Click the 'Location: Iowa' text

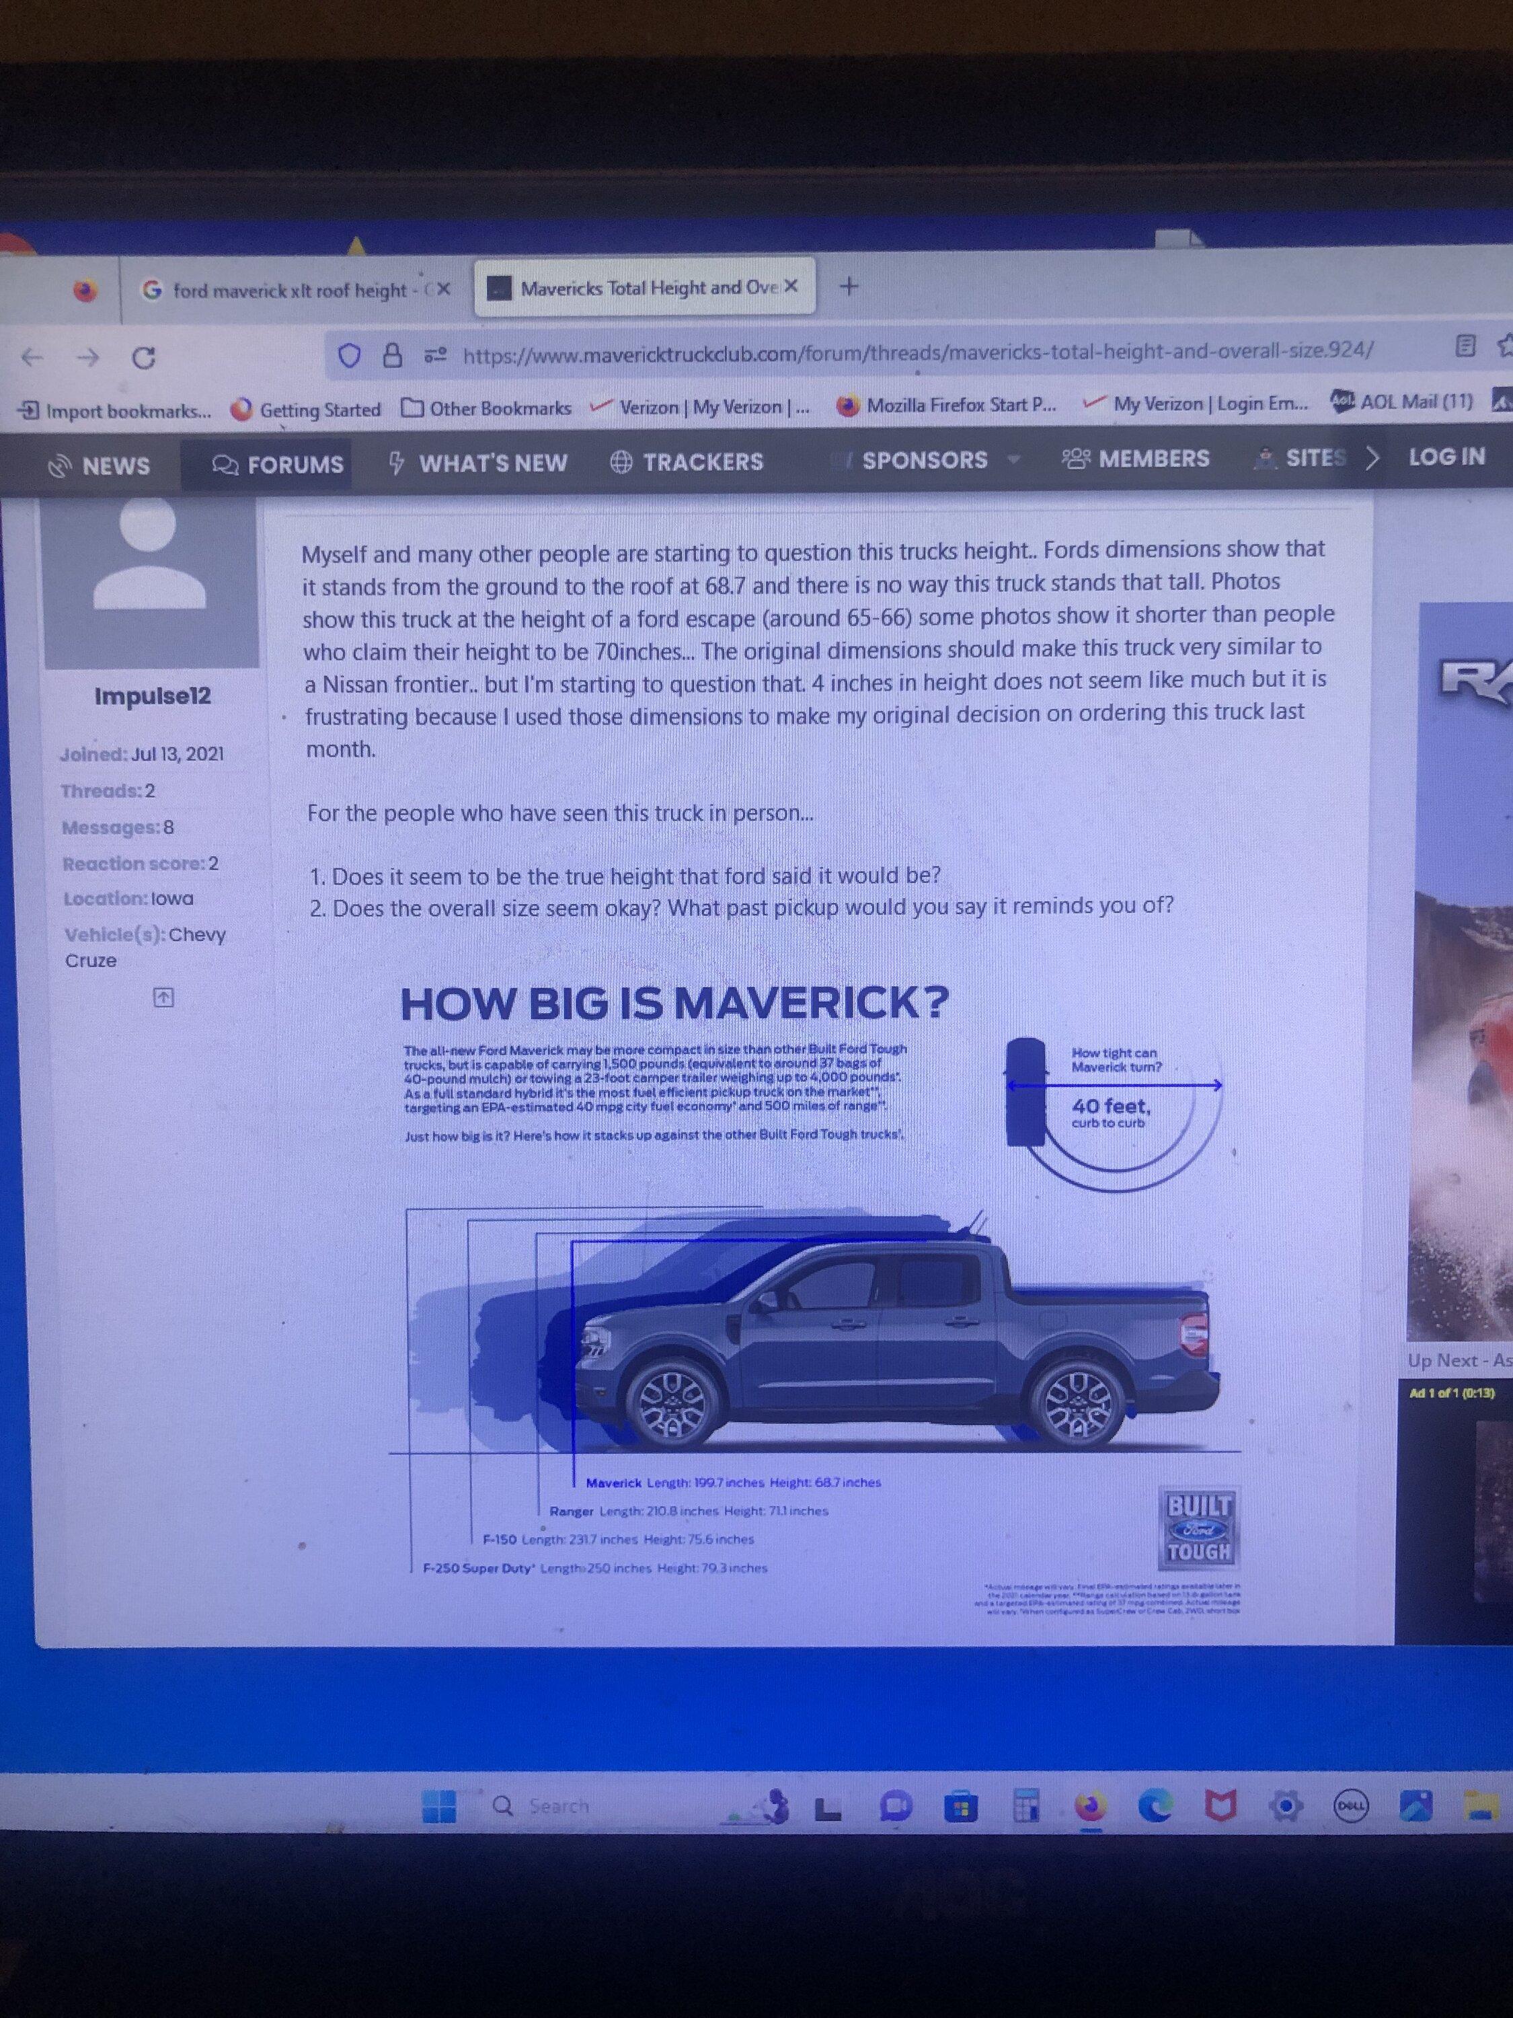click(x=128, y=899)
